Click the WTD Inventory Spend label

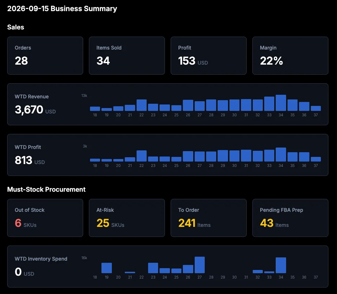41,259
